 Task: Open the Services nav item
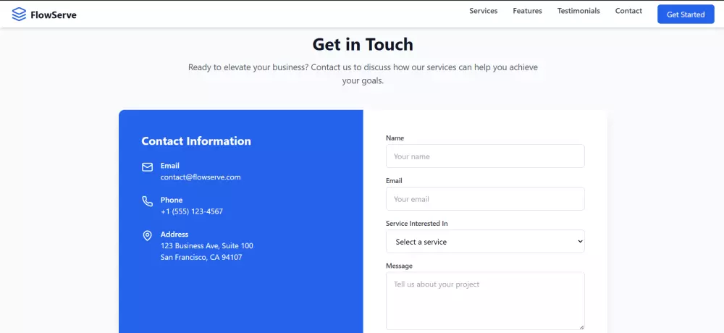[484, 11]
